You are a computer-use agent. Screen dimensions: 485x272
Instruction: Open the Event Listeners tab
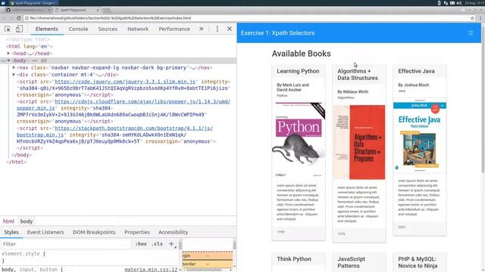(45, 232)
